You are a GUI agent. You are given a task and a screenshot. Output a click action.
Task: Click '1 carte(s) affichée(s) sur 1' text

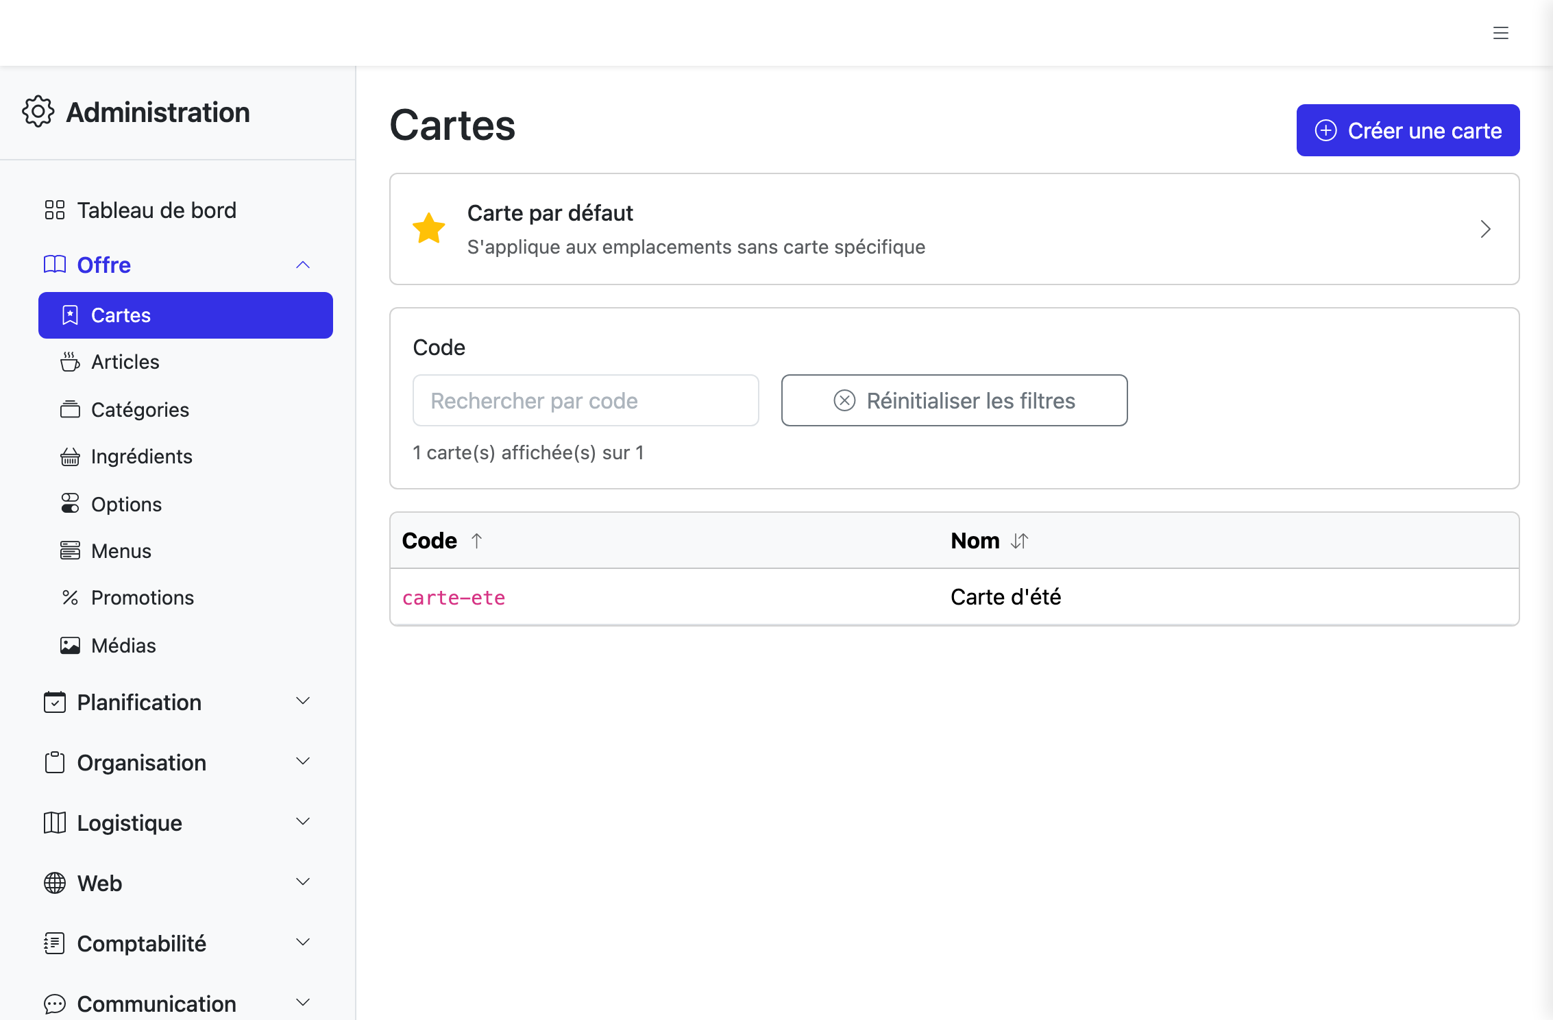click(528, 452)
